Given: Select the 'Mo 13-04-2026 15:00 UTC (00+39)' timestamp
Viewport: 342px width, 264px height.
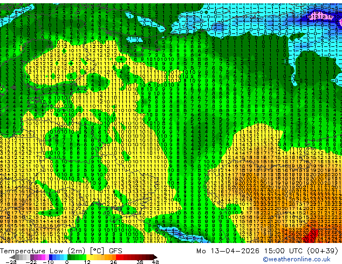Looking at the screenshot, I should tap(267, 251).
